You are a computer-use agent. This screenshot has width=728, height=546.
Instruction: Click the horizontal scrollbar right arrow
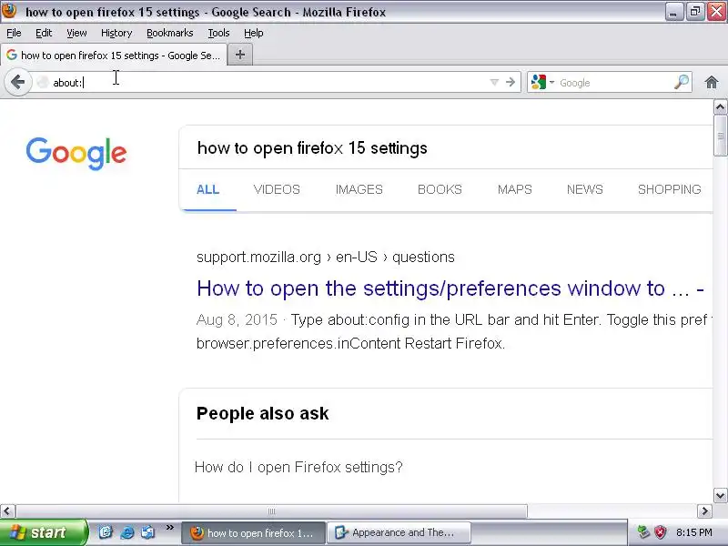704,511
